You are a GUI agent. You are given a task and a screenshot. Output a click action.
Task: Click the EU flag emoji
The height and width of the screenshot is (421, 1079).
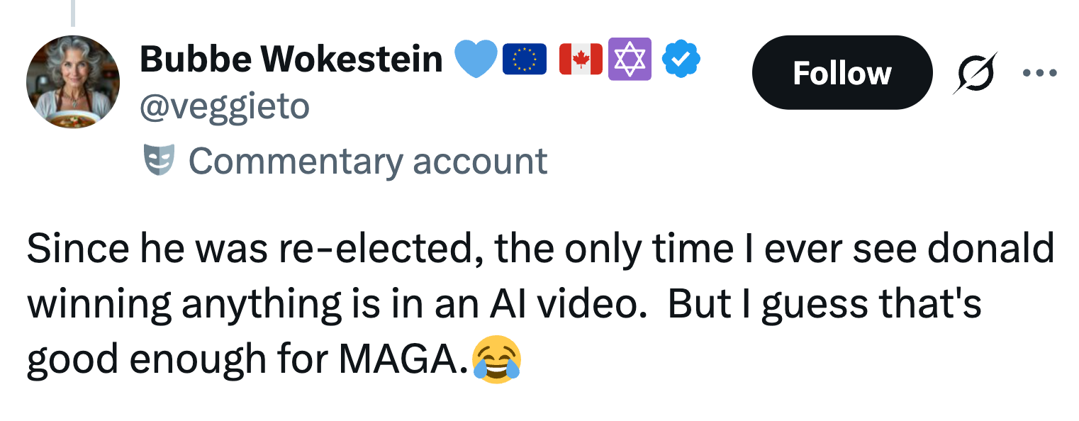tap(524, 60)
